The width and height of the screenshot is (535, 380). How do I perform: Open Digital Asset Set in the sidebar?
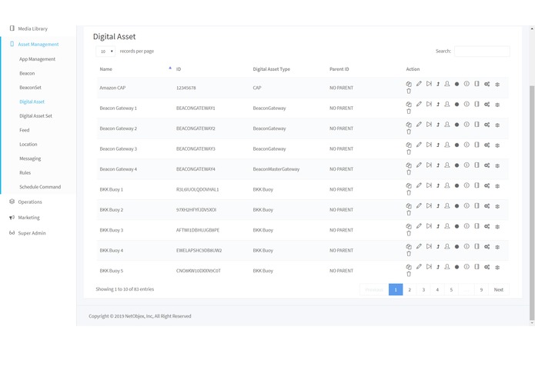[36, 116]
